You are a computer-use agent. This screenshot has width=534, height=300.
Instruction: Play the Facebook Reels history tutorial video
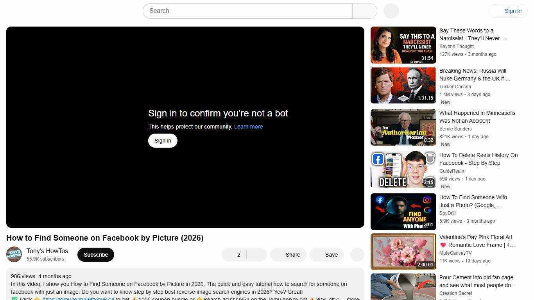(403, 169)
